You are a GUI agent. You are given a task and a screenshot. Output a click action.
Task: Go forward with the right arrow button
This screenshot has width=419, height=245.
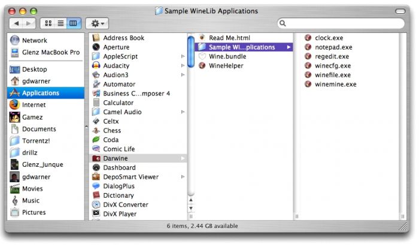pos(29,23)
